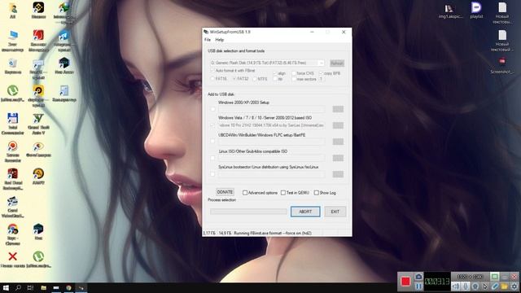
Task: Click the ABORT button
Action: pyautogui.click(x=305, y=212)
